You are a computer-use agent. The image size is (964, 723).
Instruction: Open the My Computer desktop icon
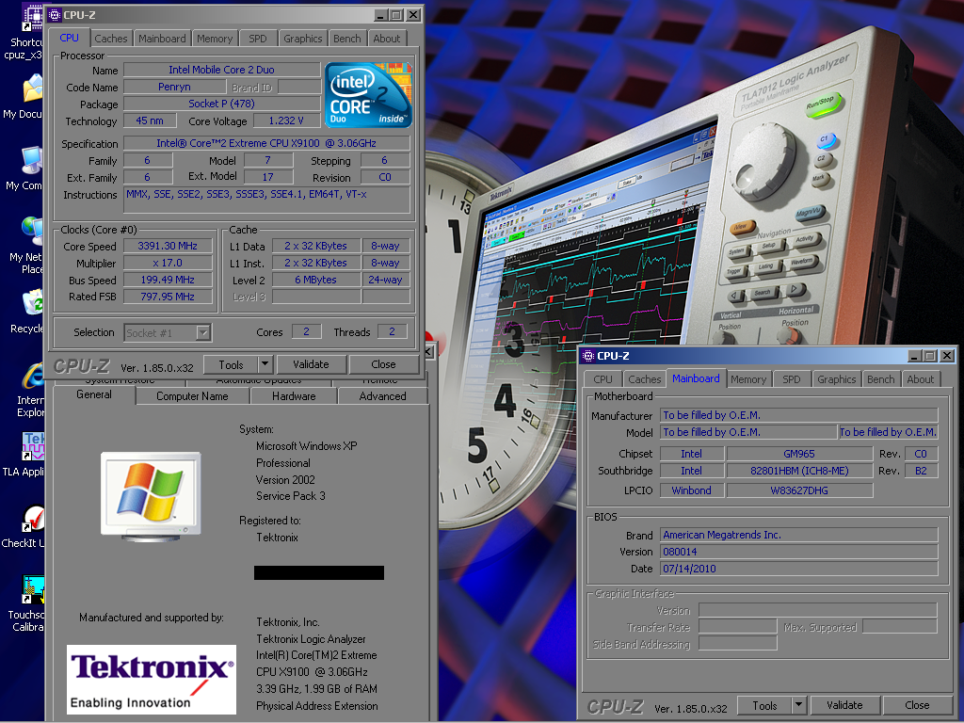point(33,160)
